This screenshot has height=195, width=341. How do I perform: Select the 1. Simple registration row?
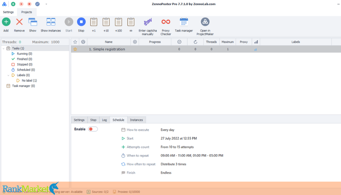point(206,49)
